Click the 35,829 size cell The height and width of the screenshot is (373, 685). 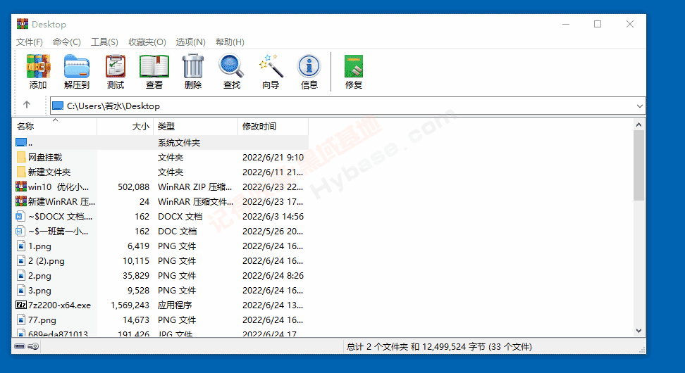point(136,276)
